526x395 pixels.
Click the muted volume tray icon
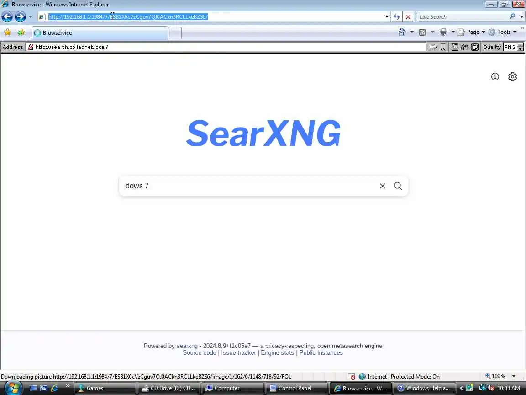491,388
